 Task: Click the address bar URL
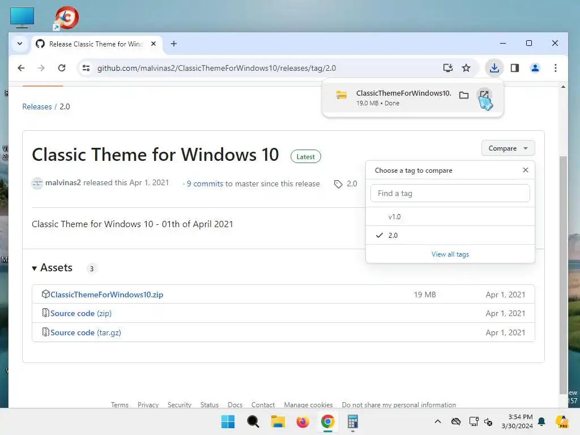point(216,68)
